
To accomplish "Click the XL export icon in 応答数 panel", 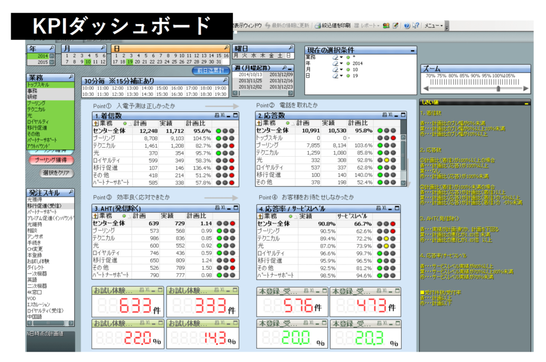I will click(x=390, y=115).
